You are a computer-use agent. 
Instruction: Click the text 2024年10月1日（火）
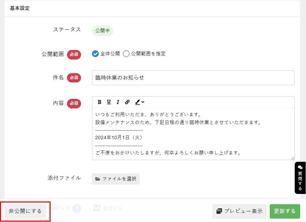pos(119,138)
